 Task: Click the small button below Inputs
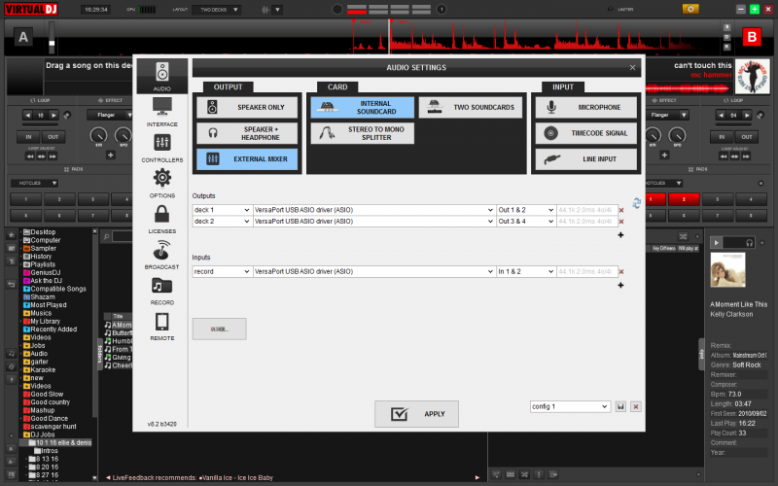(x=220, y=330)
